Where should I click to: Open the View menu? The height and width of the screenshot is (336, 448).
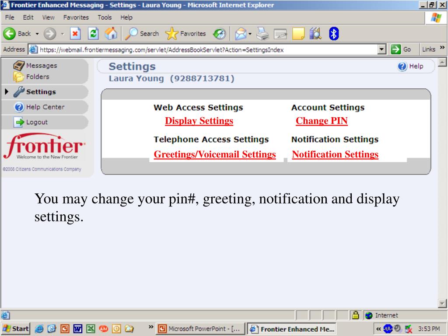pos(48,17)
